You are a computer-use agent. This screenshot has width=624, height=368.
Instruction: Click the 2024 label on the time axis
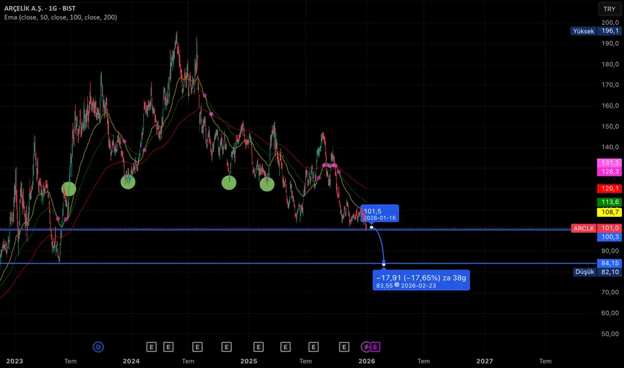coord(131,361)
